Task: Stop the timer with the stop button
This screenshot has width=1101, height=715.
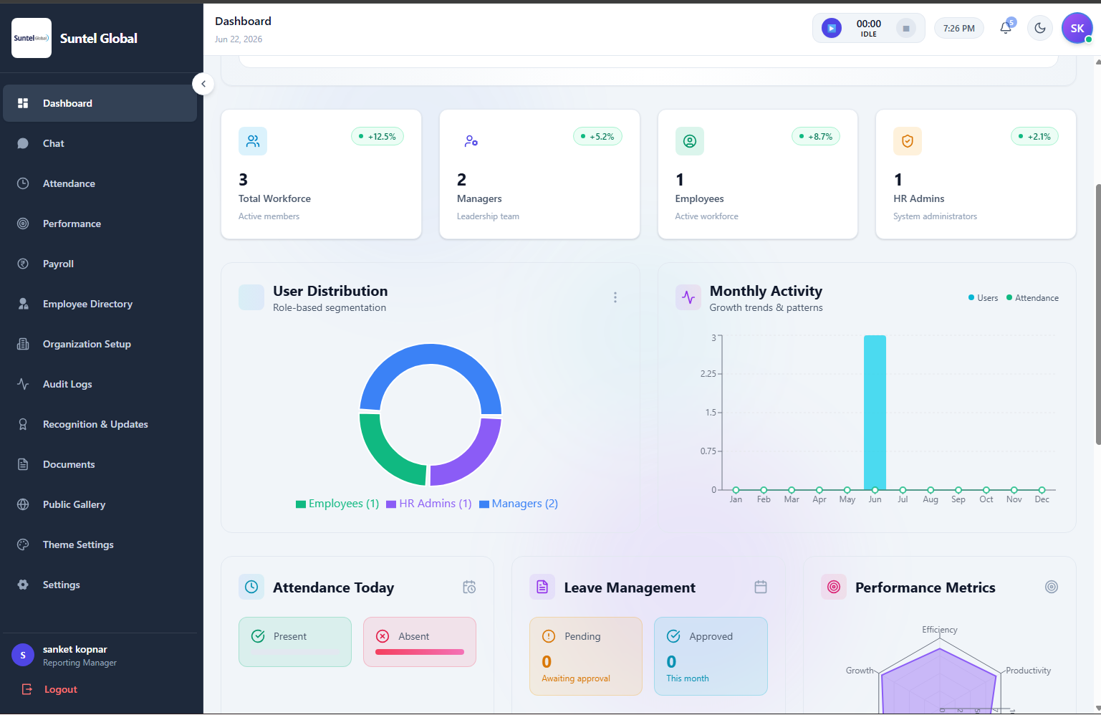Action: (906, 29)
